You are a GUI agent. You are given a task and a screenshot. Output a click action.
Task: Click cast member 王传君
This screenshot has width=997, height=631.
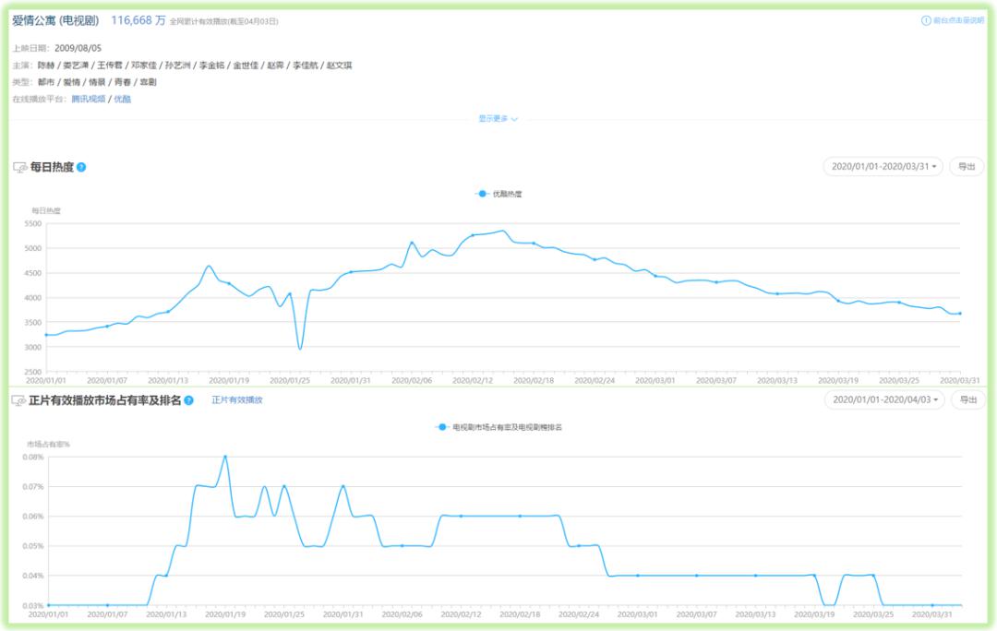[109, 65]
